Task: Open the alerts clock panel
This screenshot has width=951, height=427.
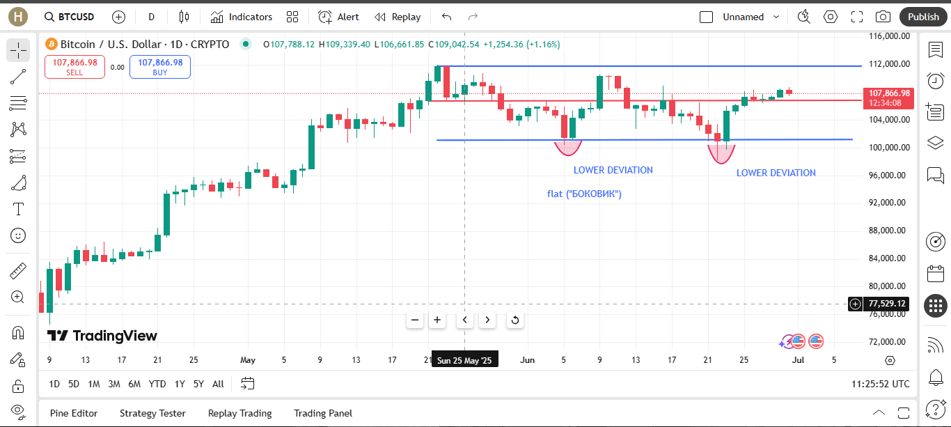Action: (x=936, y=80)
